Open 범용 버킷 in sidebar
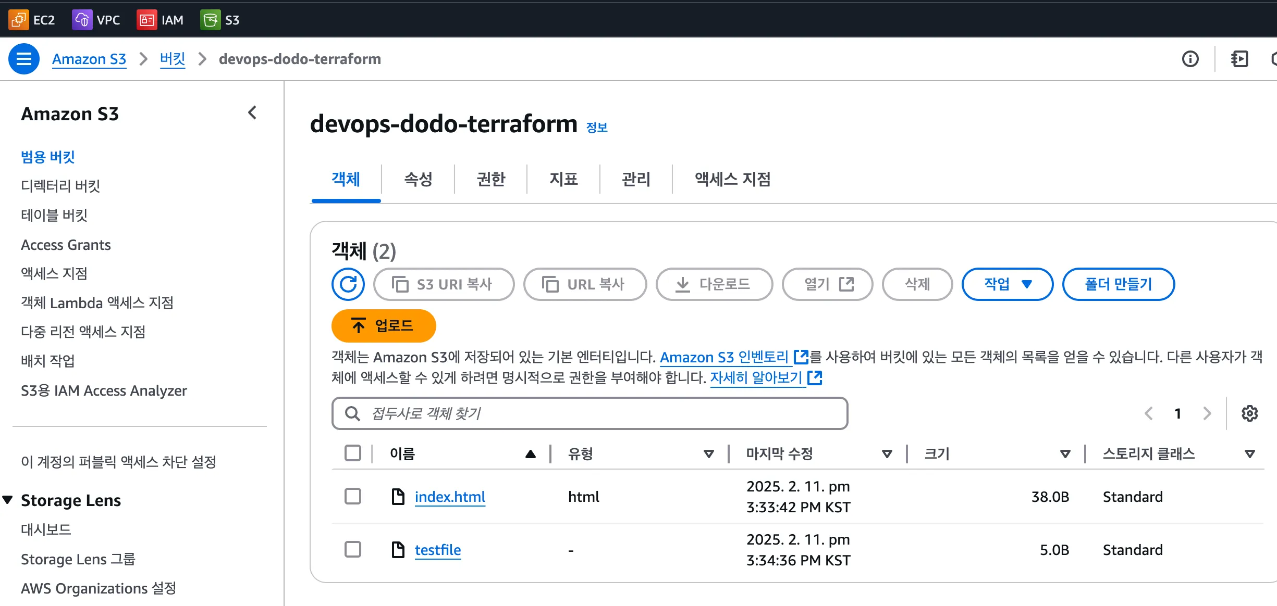This screenshot has width=1277, height=606. click(48, 157)
